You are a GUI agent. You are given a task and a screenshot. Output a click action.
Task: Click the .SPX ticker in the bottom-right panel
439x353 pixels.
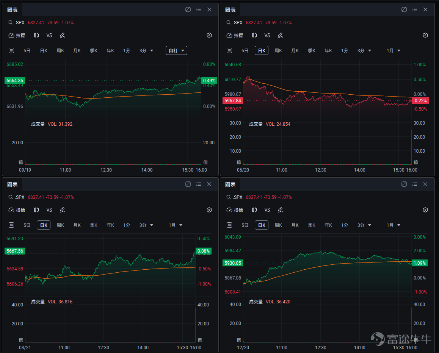[238, 197]
